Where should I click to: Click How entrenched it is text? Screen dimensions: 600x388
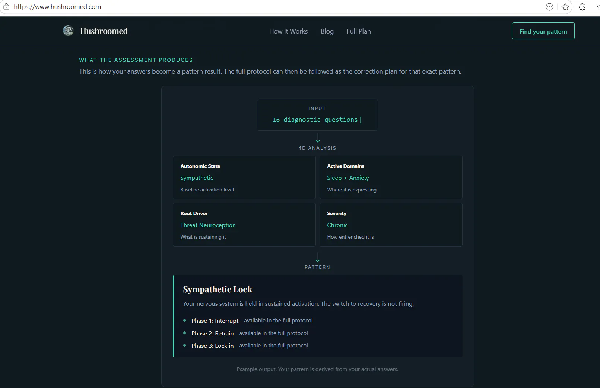(x=350, y=237)
